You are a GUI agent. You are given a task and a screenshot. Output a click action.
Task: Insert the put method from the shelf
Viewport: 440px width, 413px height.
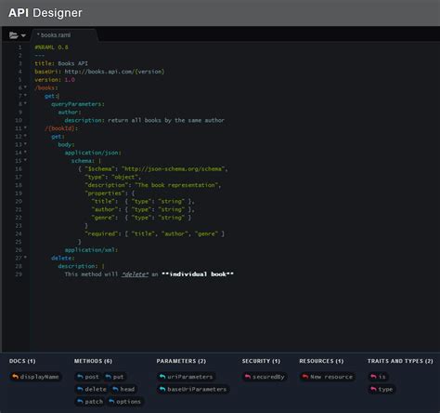coord(114,377)
